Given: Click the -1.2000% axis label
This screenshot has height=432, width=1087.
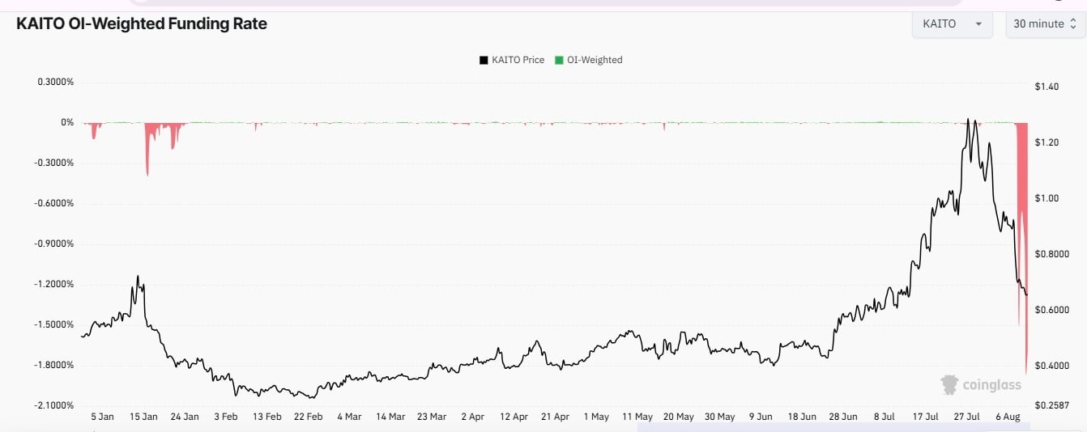Looking at the screenshot, I should tap(54, 285).
